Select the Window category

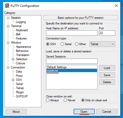click(16, 43)
